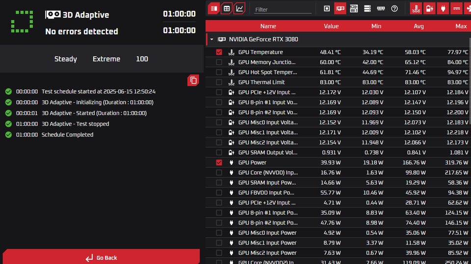This screenshot has height=264, width=471.
Task: Show storage sensors filter icon
Action: tap(367, 8)
